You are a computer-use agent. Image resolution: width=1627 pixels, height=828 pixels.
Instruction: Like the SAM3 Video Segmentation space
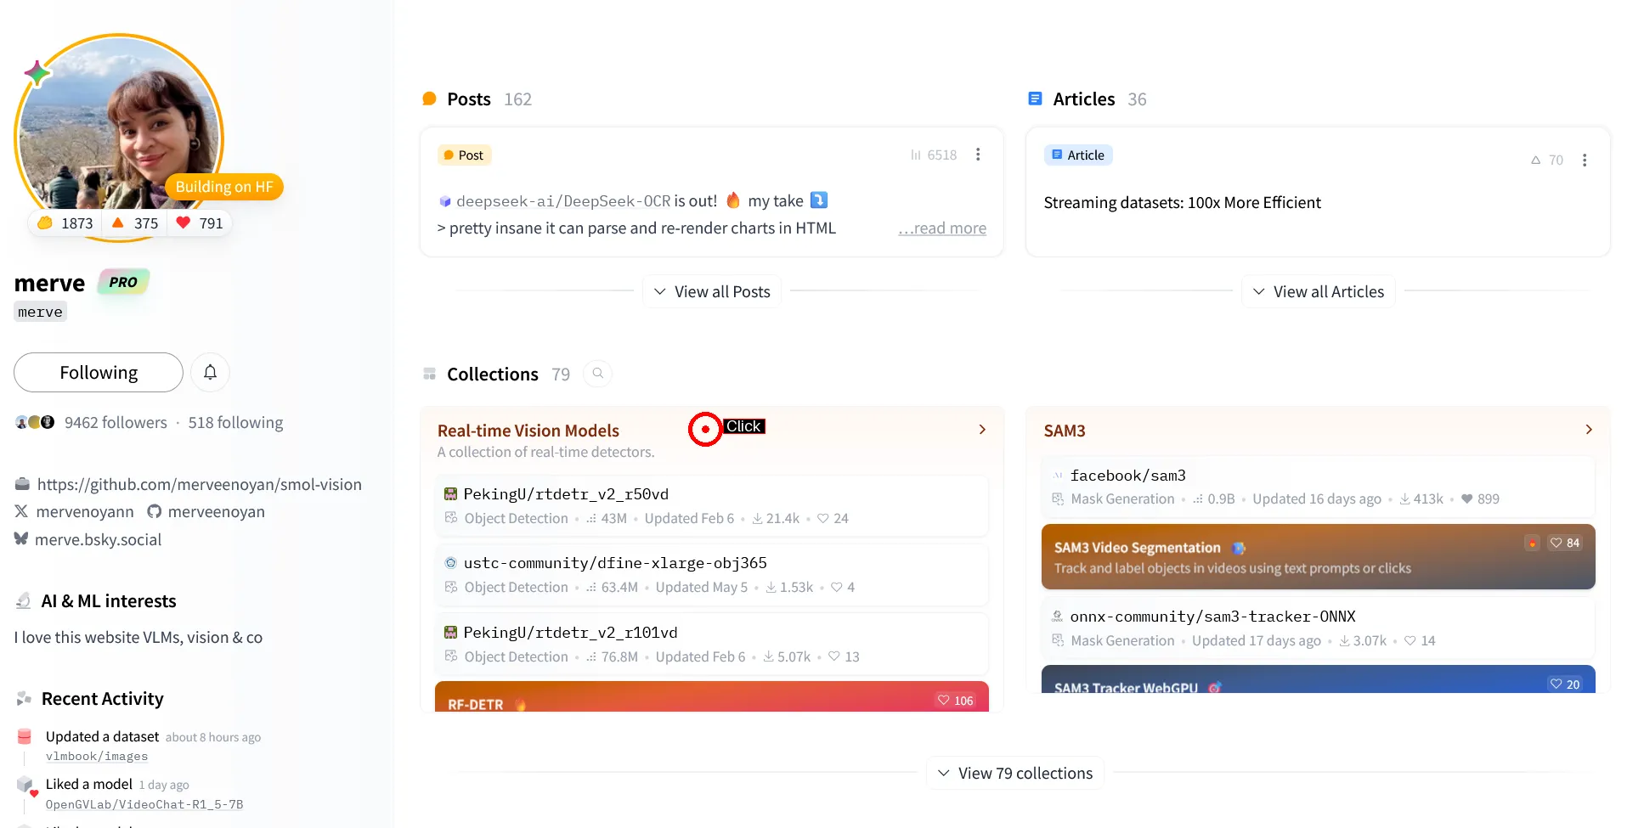coord(1564,543)
